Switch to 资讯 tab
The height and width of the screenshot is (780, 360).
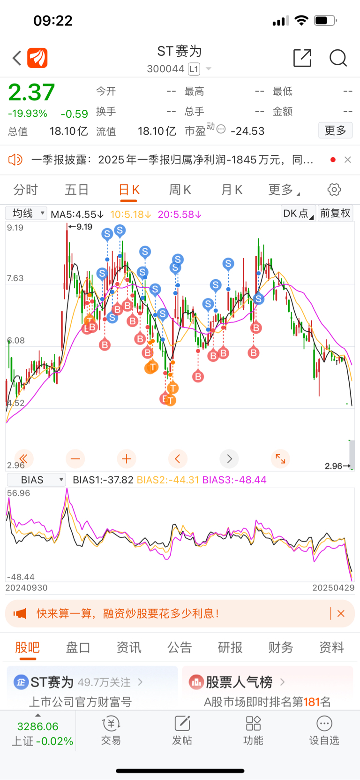coord(129,648)
